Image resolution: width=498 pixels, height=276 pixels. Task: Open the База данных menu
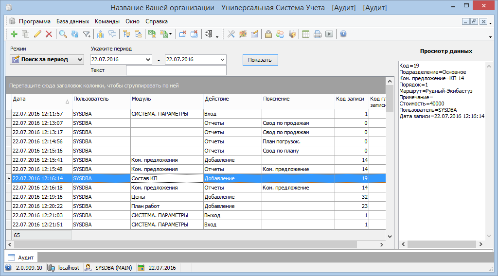coord(72,21)
